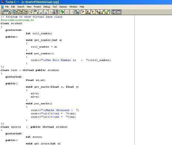172x145 pixels.
Task: Click the cout line printing m1
Action: coord(53,114)
